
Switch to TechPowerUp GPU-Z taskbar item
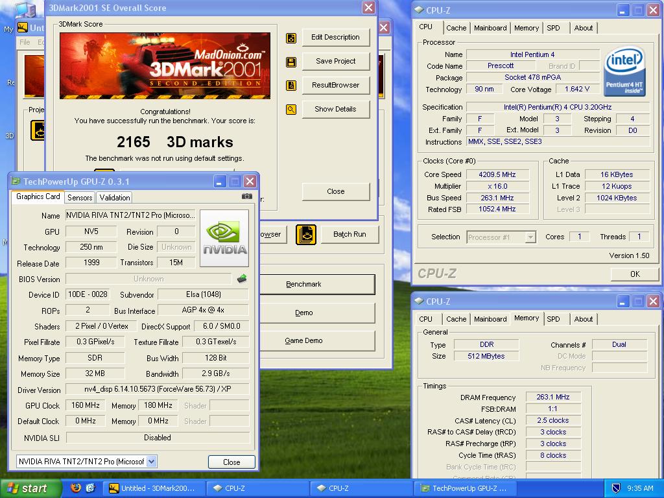464,488
